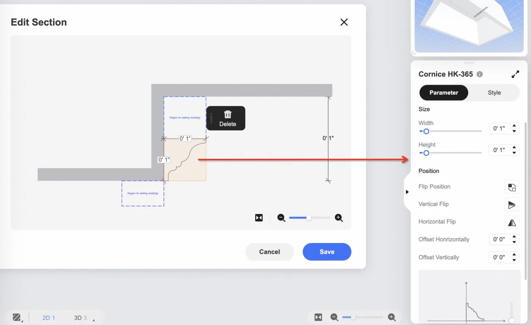531x325 pixels.
Task: Click the Delete trash icon
Action: point(227,115)
